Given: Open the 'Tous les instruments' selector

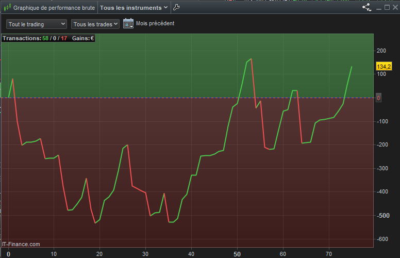Looking at the screenshot, I should [x=134, y=8].
